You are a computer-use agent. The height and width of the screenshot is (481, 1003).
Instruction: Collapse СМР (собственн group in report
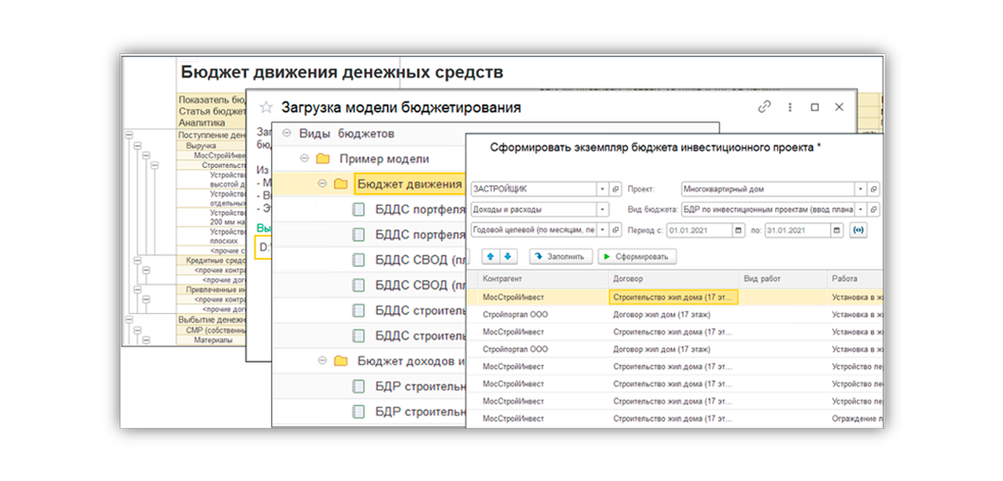click(x=137, y=330)
